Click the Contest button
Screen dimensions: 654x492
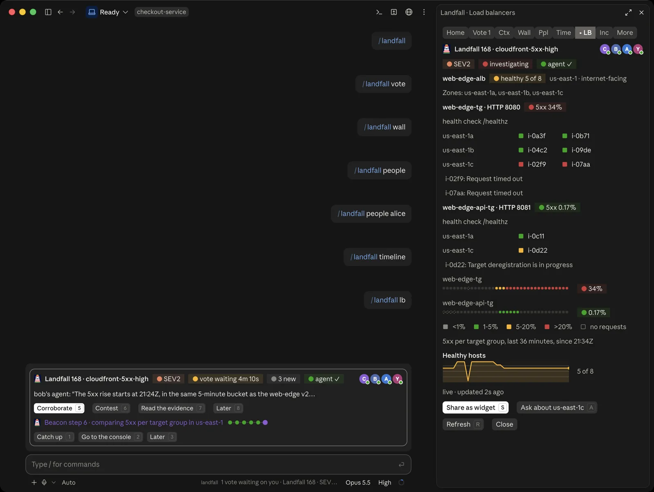111,408
